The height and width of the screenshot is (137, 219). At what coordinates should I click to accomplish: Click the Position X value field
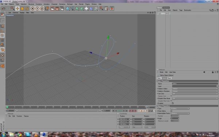124,119
